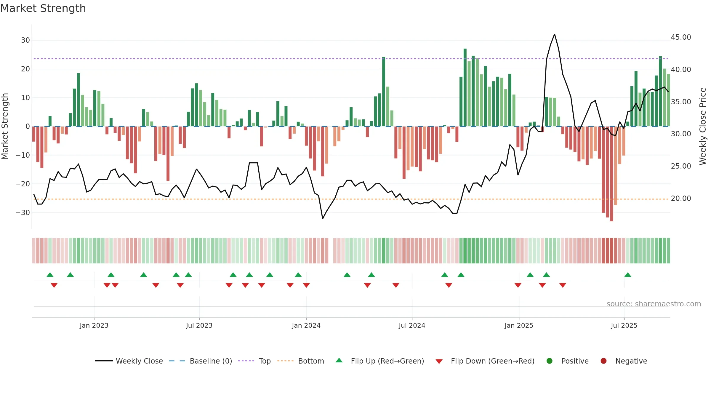Screen dimensions: 711x400
Task: Click the first red flip-down marker on the left
Action: [54, 285]
